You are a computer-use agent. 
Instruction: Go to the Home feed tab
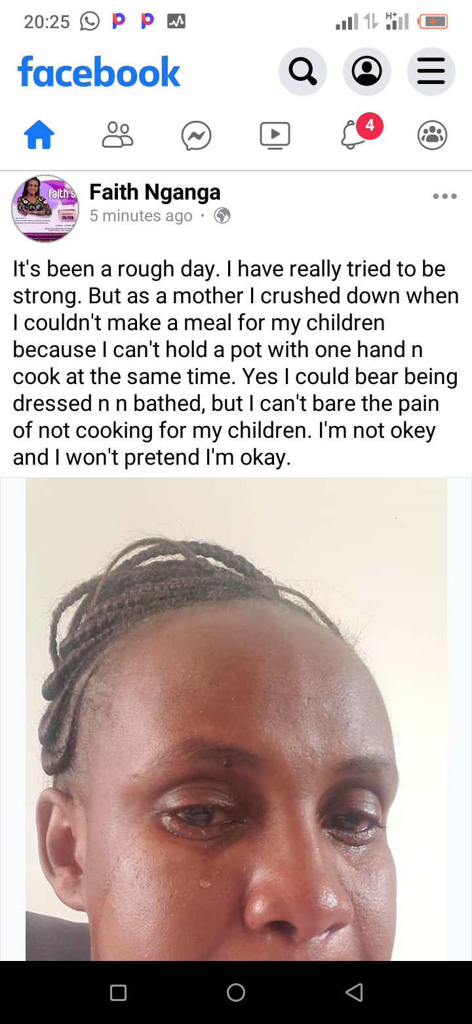(39, 136)
